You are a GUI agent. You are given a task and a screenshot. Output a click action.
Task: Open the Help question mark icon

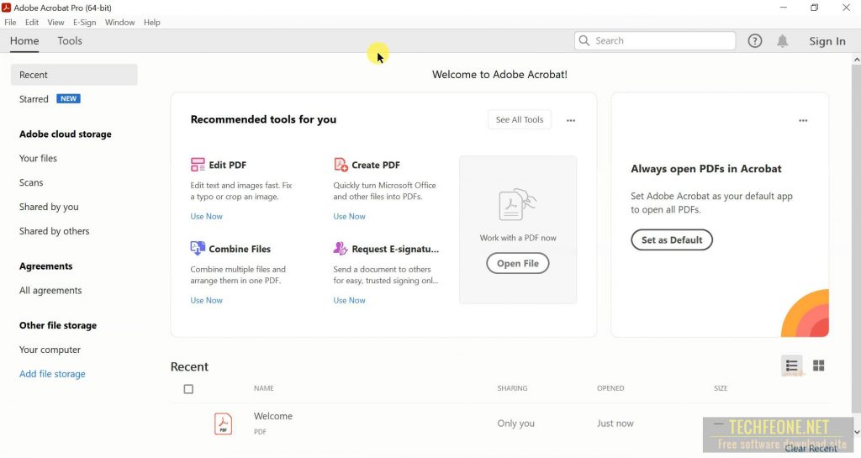coord(755,40)
